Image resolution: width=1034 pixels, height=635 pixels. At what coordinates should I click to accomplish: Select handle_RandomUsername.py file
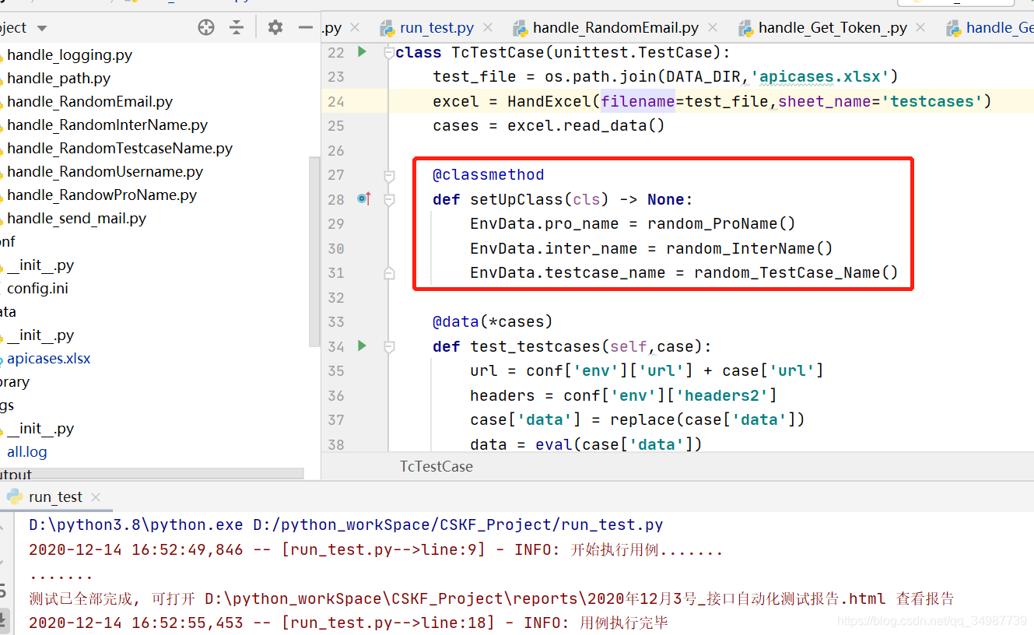coord(105,172)
